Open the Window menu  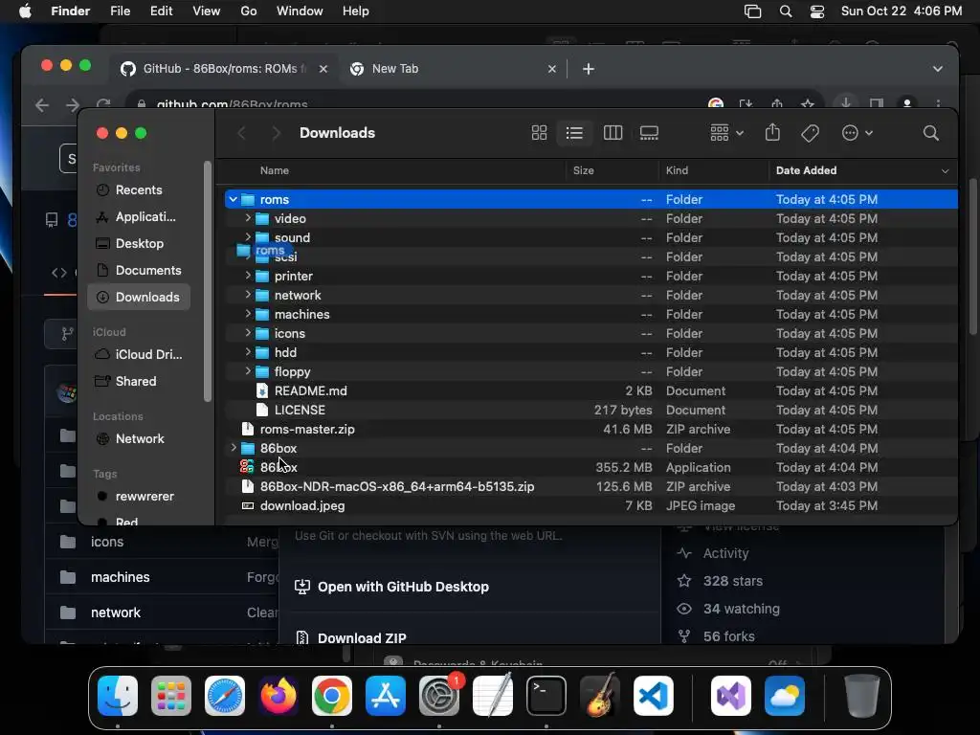(x=300, y=11)
